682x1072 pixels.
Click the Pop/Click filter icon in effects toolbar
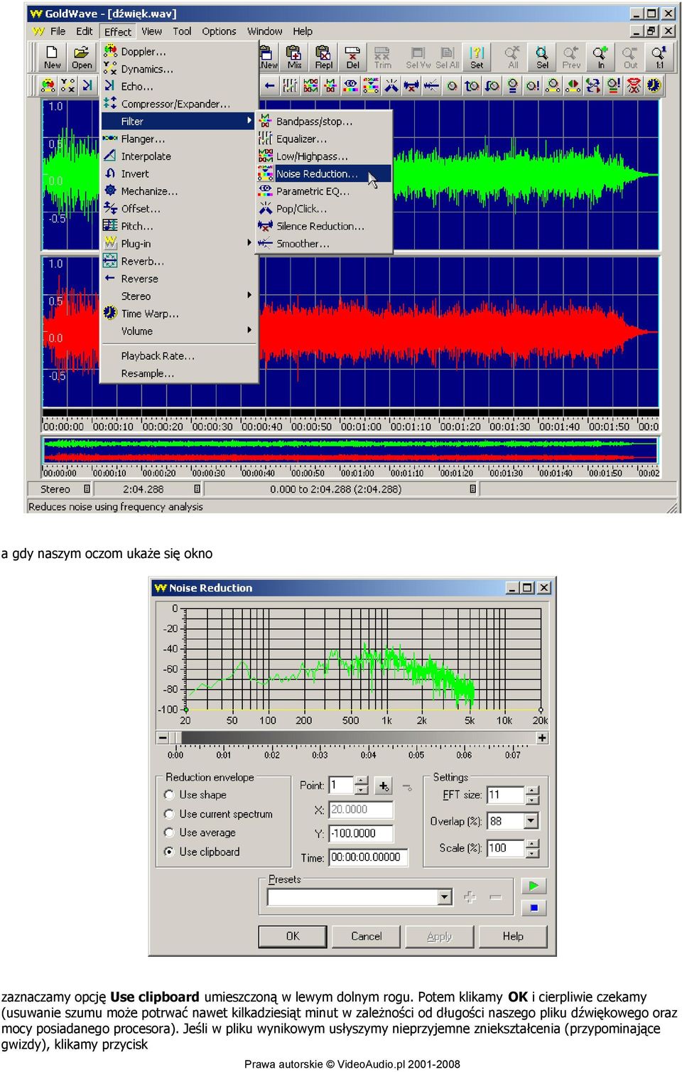click(391, 86)
